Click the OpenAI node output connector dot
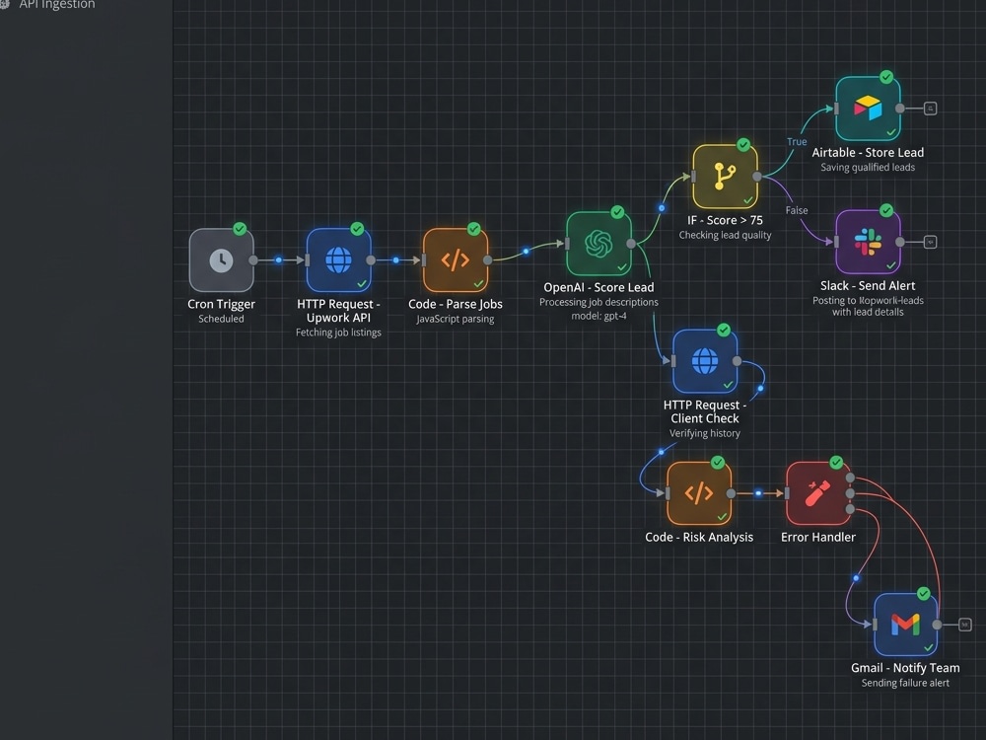This screenshot has height=740, width=986. coord(631,244)
